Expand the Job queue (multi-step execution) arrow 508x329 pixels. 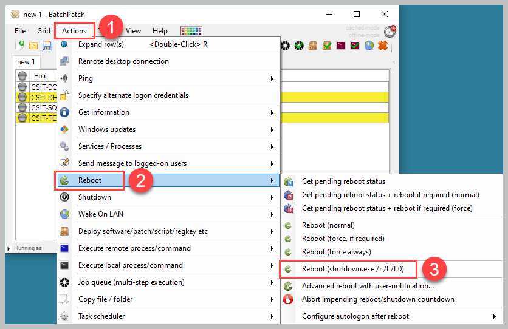pos(272,282)
